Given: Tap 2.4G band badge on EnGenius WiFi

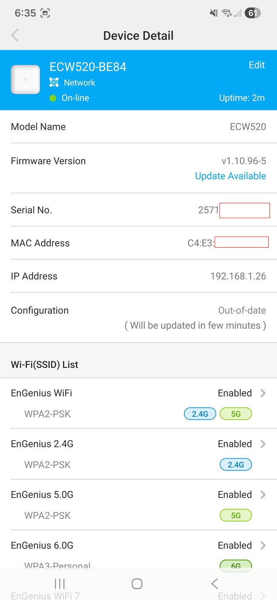Looking at the screenshot, I should click(200, 414).
